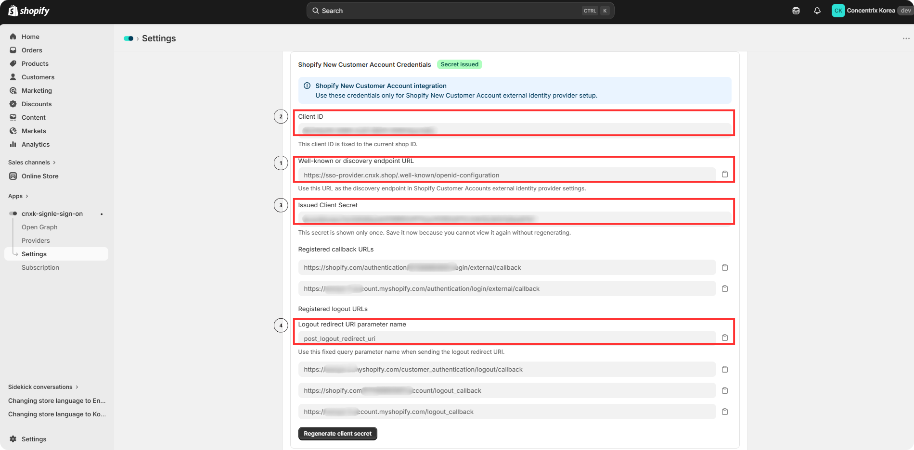The image size is (914, 450).
Task: Open the notifications bell
Action: [x=817, y=11]
